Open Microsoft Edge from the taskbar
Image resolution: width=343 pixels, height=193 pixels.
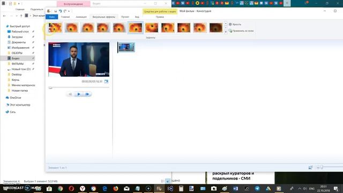pyautogui.click(x=105, y=188)
